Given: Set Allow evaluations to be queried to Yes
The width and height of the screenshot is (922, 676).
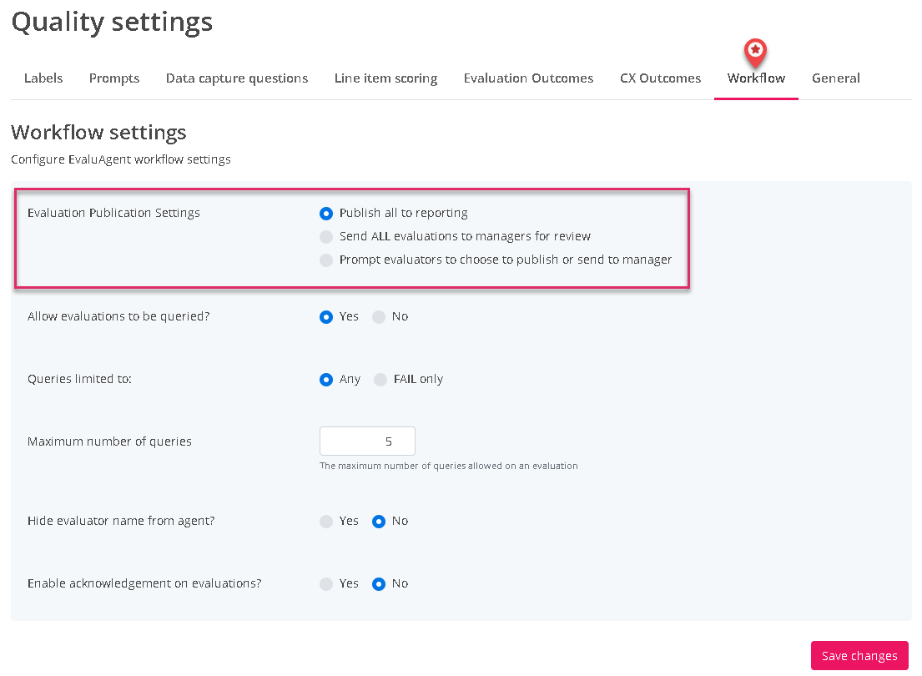Looking at the screenshot, I should click(326, 316).
